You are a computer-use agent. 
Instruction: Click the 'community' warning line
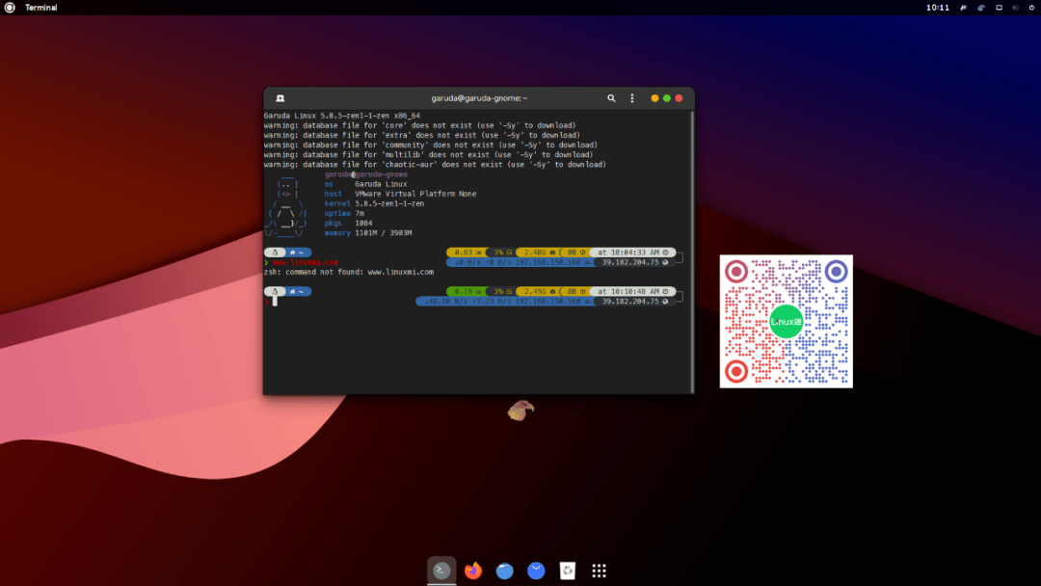point(430,145)
